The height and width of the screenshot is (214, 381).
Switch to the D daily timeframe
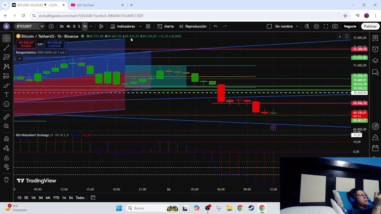click(74, 26)
